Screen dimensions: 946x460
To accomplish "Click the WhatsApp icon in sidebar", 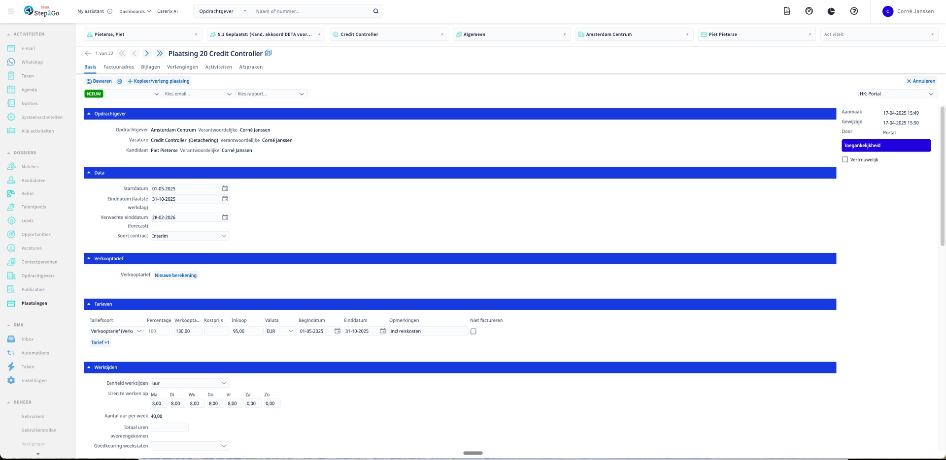I will pyautogui.click(x=11, y=62).
